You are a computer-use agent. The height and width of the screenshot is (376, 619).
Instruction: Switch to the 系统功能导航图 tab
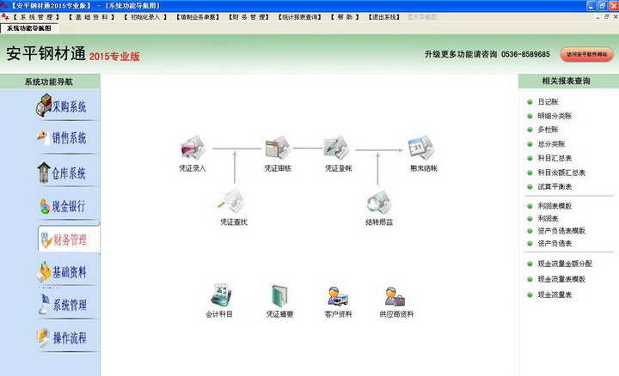point(29,28)
